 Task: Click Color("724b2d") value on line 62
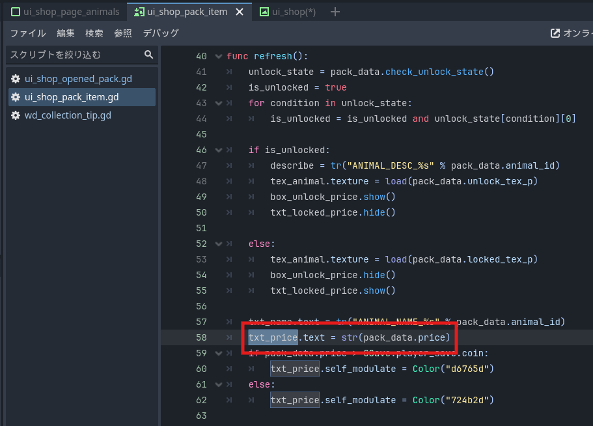[x=453, y=401]
